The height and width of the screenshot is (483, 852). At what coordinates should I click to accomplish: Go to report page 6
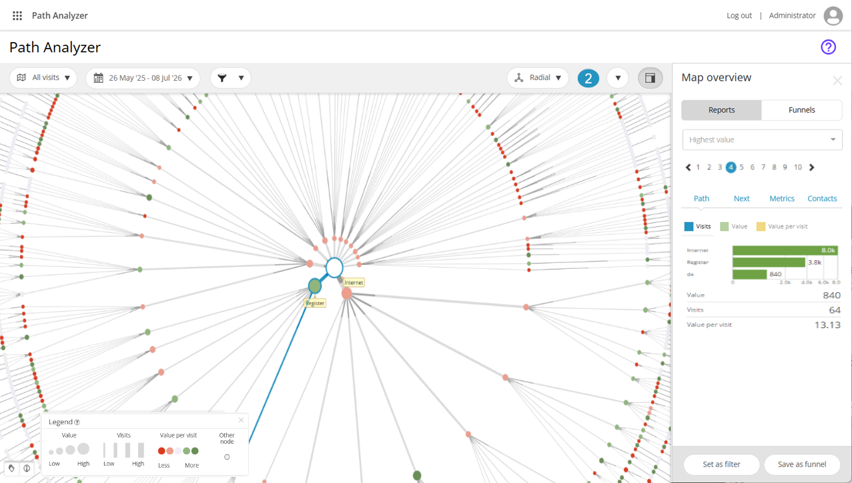(x=753, y=167)
